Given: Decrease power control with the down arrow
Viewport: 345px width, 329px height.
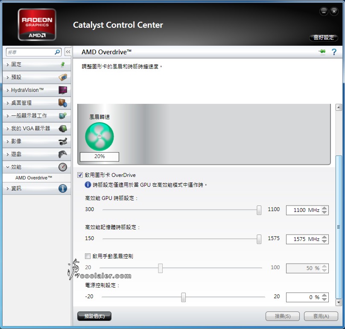Looking at the screenshot, I should coord(325,300).
